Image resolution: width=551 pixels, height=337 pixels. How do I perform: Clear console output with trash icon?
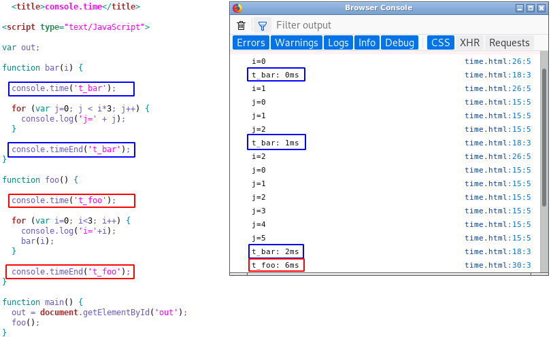coord(241,25)
